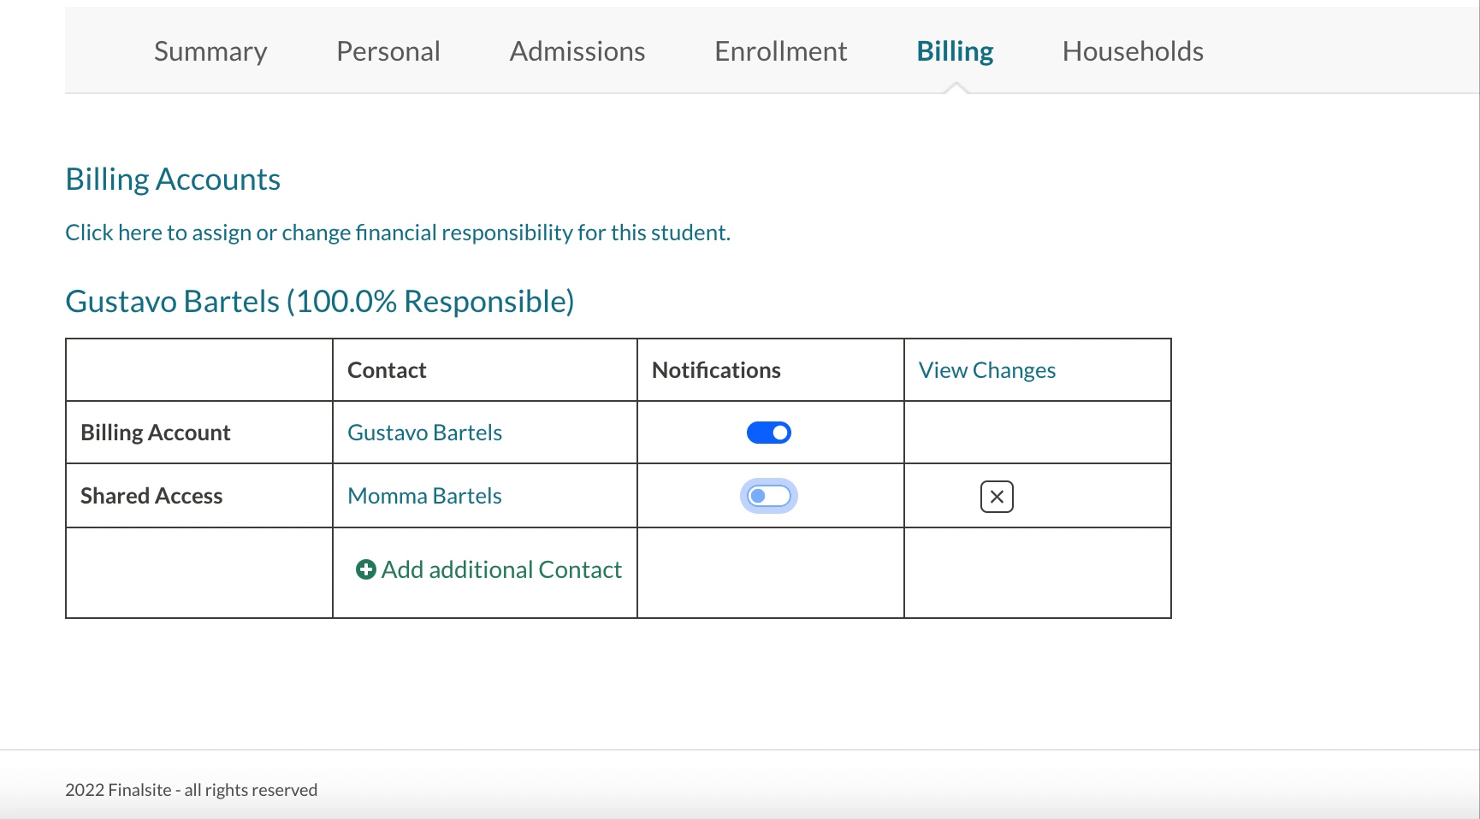Remove Momma Bartels shared access with X
Screen dimensions: 1480x819
pos(997,497)
